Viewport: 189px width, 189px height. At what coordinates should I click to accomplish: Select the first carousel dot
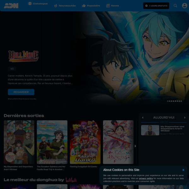(168, 101)
